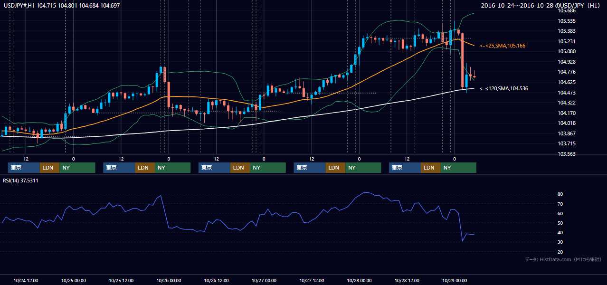Click price axis value 103.867

(567, 133)
